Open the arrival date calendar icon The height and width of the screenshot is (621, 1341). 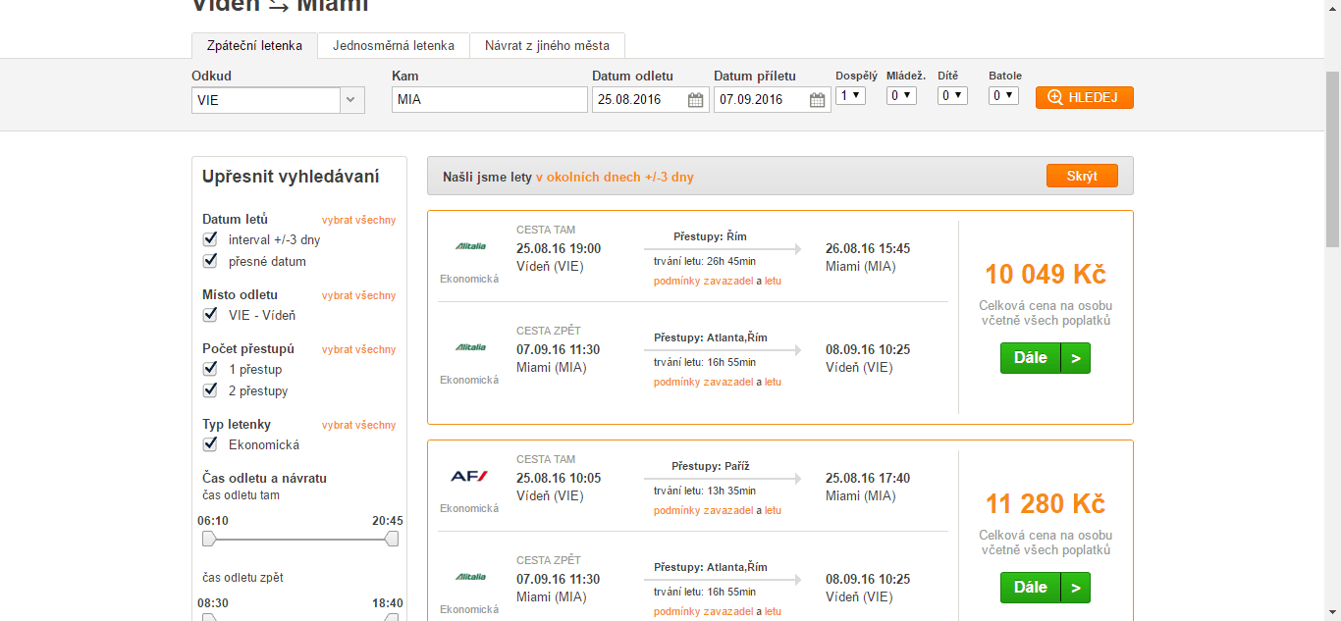point(817,99)
